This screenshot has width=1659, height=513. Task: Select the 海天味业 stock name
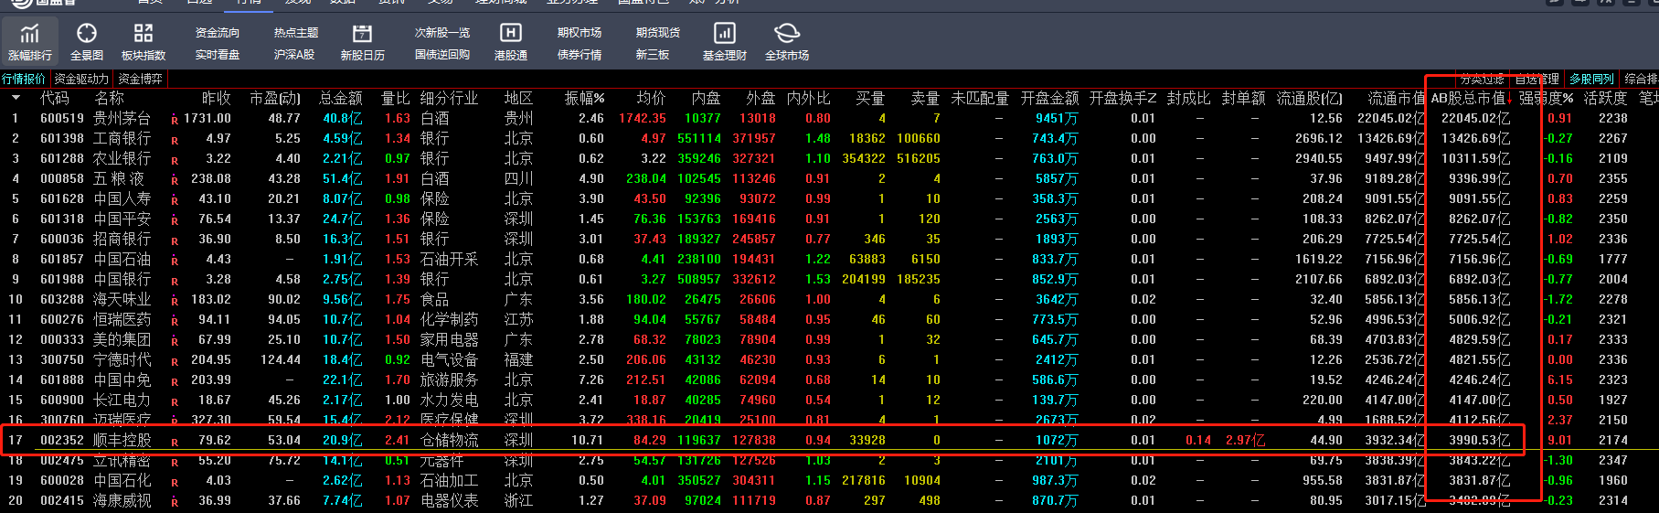(122, 299)
